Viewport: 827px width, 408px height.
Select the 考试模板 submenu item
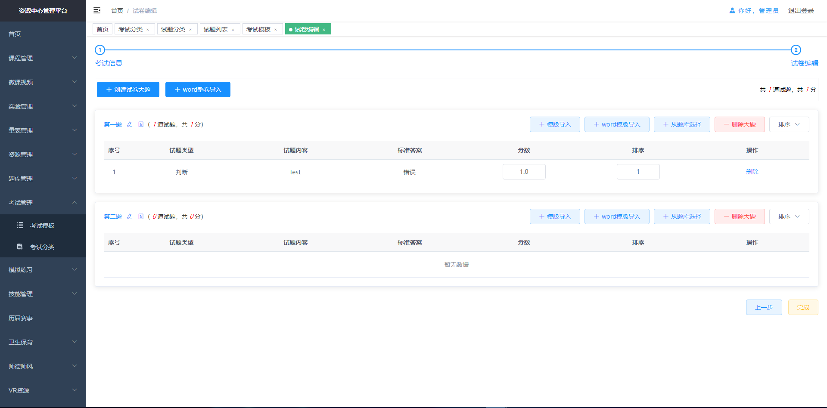click(43, 226)
